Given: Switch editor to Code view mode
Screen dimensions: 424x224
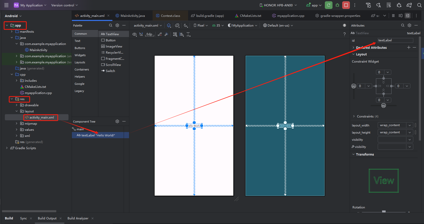Looking at the screenshot, I should click(393, 16).
